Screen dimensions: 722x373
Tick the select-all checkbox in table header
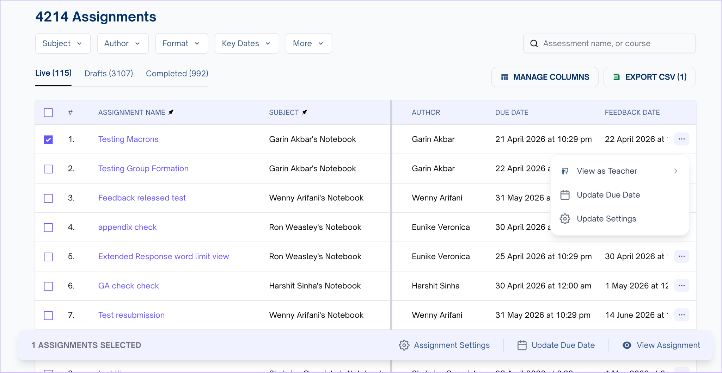(x=48, y=113)
